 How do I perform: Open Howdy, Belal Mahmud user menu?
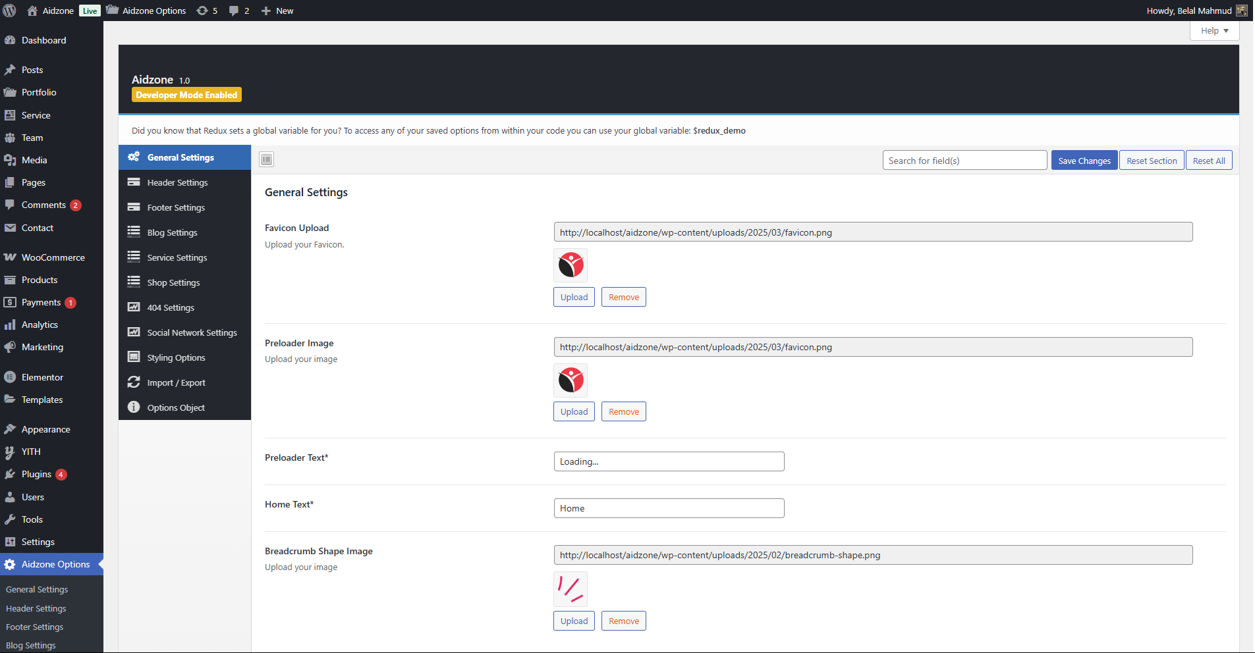coord(1196,11)
